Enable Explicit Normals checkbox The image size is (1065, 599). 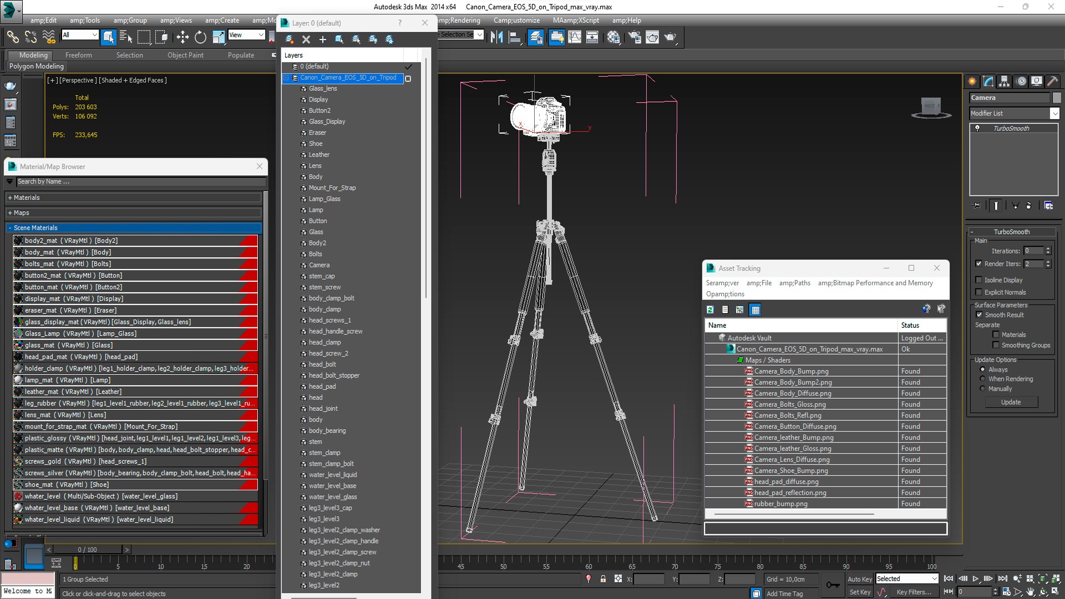pos(979,292)
